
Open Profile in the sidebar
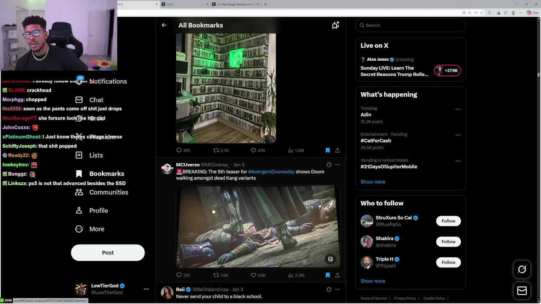92,211
